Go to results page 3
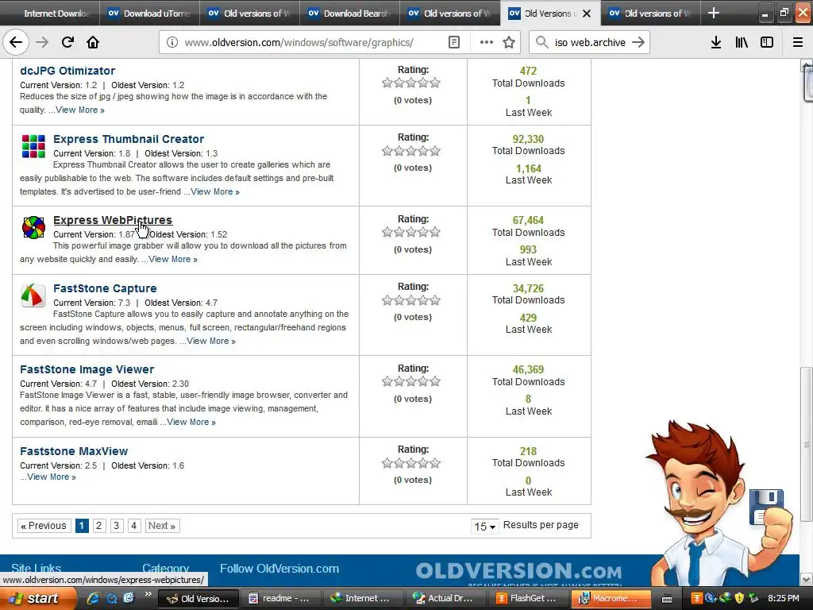The image size is (813, 610). pyautogui.click(x=116, y=526)
